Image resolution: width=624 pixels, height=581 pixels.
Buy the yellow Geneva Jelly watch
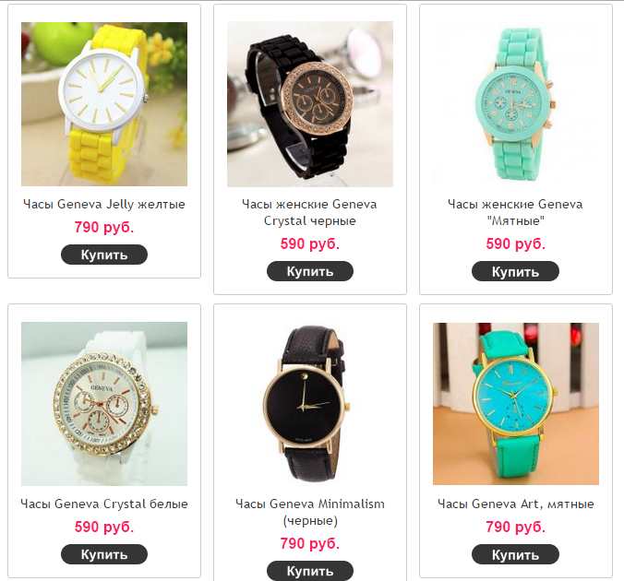coord(104,255)
